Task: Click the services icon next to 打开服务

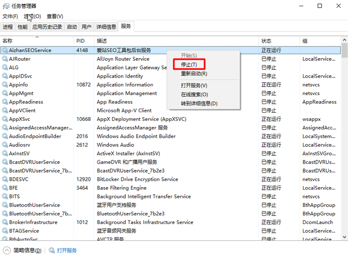Action: (52, 250)
